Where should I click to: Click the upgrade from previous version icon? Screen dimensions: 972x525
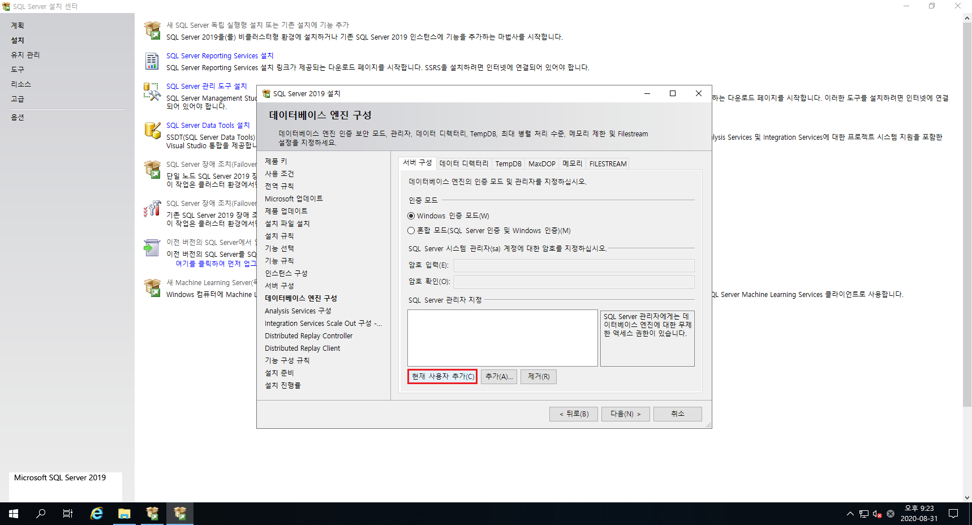click(152, 247)
